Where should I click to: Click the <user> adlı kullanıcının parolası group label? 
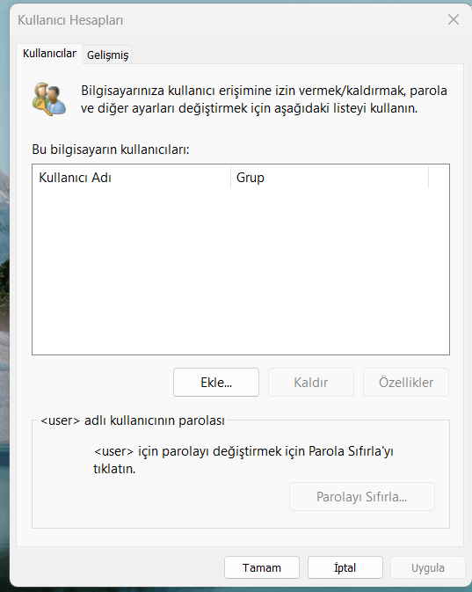pos(133,420)
